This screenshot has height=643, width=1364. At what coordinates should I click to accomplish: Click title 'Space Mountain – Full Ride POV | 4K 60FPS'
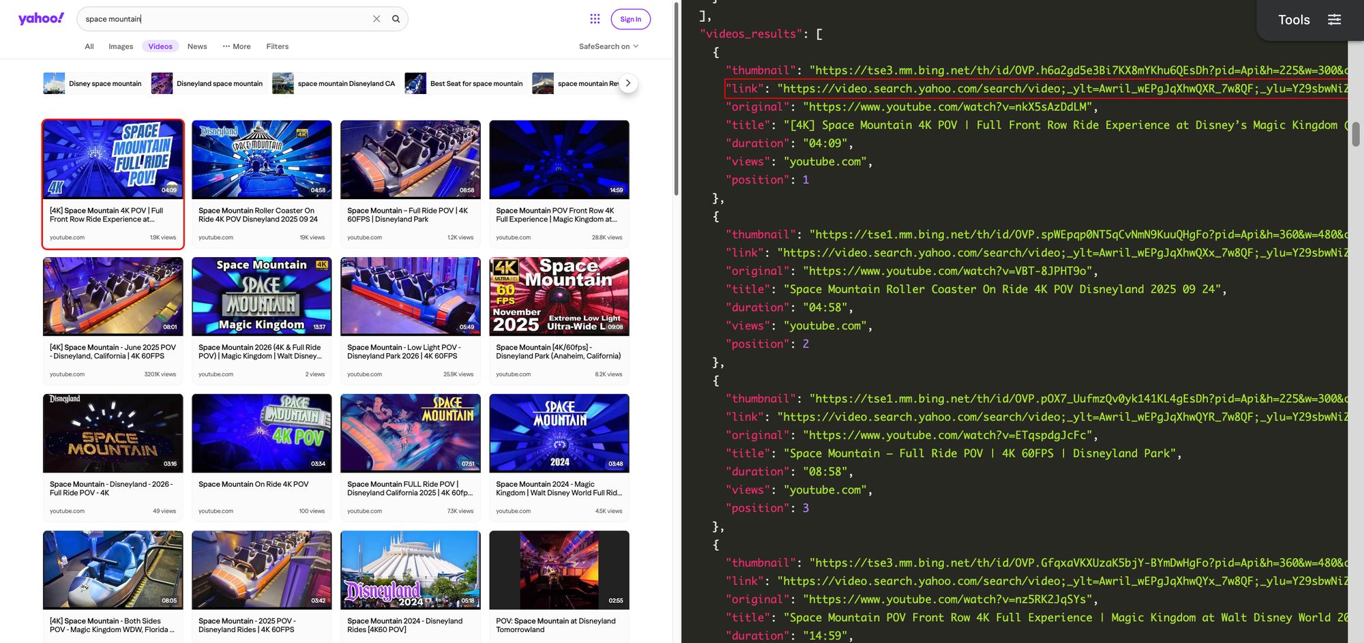click(407, 215)
